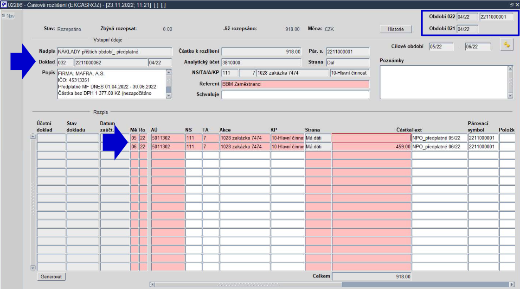Click the Text cell NPO_předplatné 05/22

point(439,138)
